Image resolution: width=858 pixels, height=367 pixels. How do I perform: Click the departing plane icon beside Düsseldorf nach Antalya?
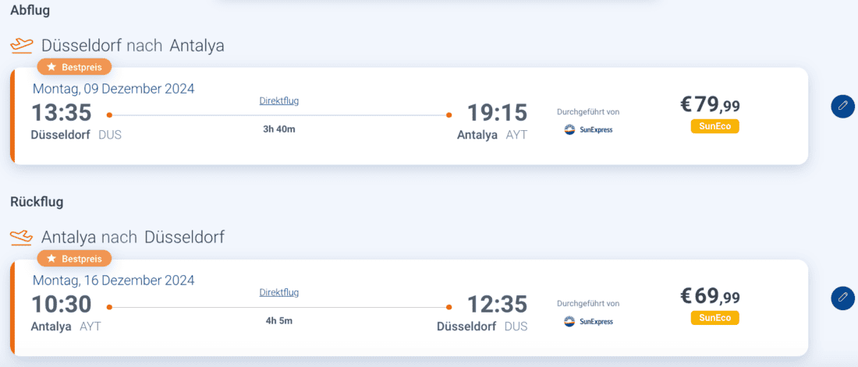[x=22, y=45]
